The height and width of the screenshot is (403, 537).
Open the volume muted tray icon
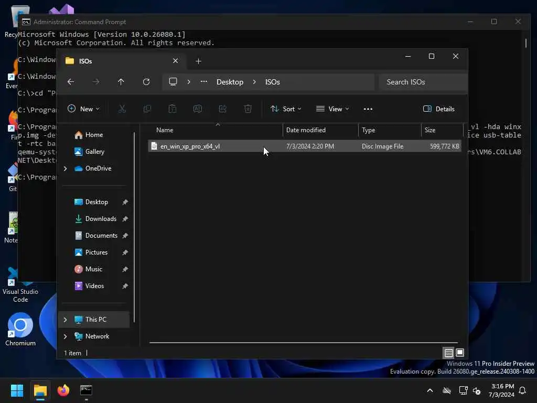477,390
